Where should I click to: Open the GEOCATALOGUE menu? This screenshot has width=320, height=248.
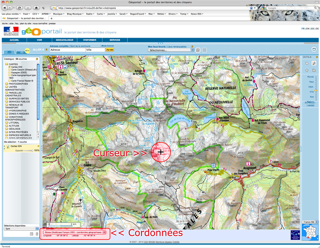point(64,40)
